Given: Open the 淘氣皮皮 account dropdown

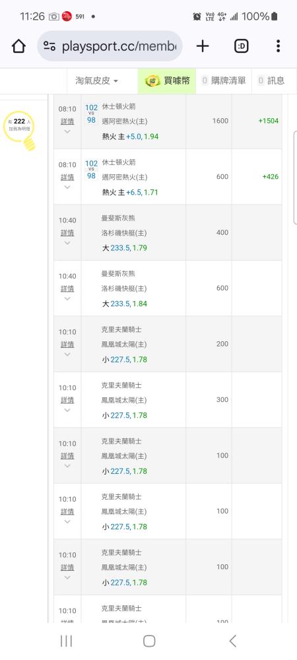Looking at the screenshot, I should point(96,81).
